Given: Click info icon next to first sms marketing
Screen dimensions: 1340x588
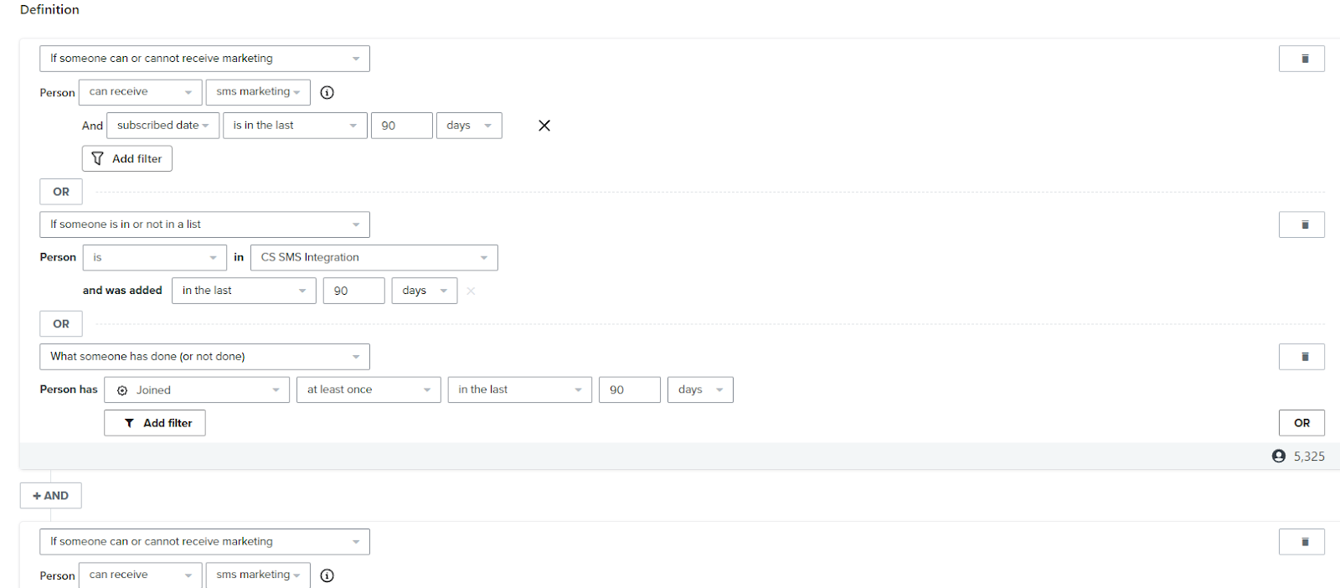Looking at the screenshot, I should point(327,92).
